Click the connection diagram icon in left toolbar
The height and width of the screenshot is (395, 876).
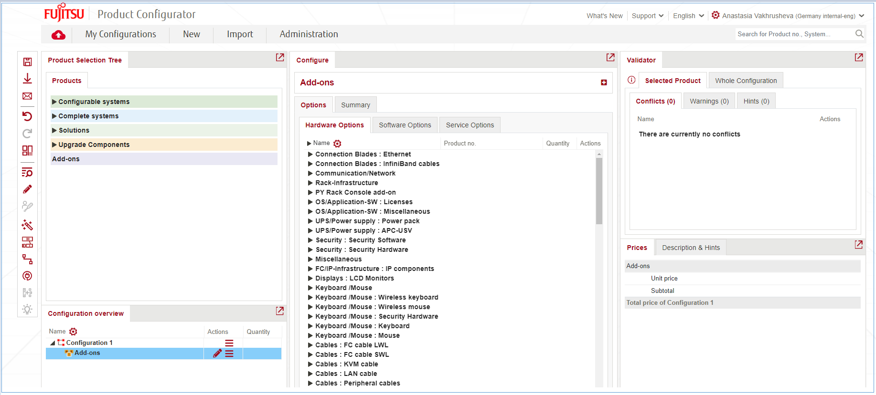(x=27, y=260)
